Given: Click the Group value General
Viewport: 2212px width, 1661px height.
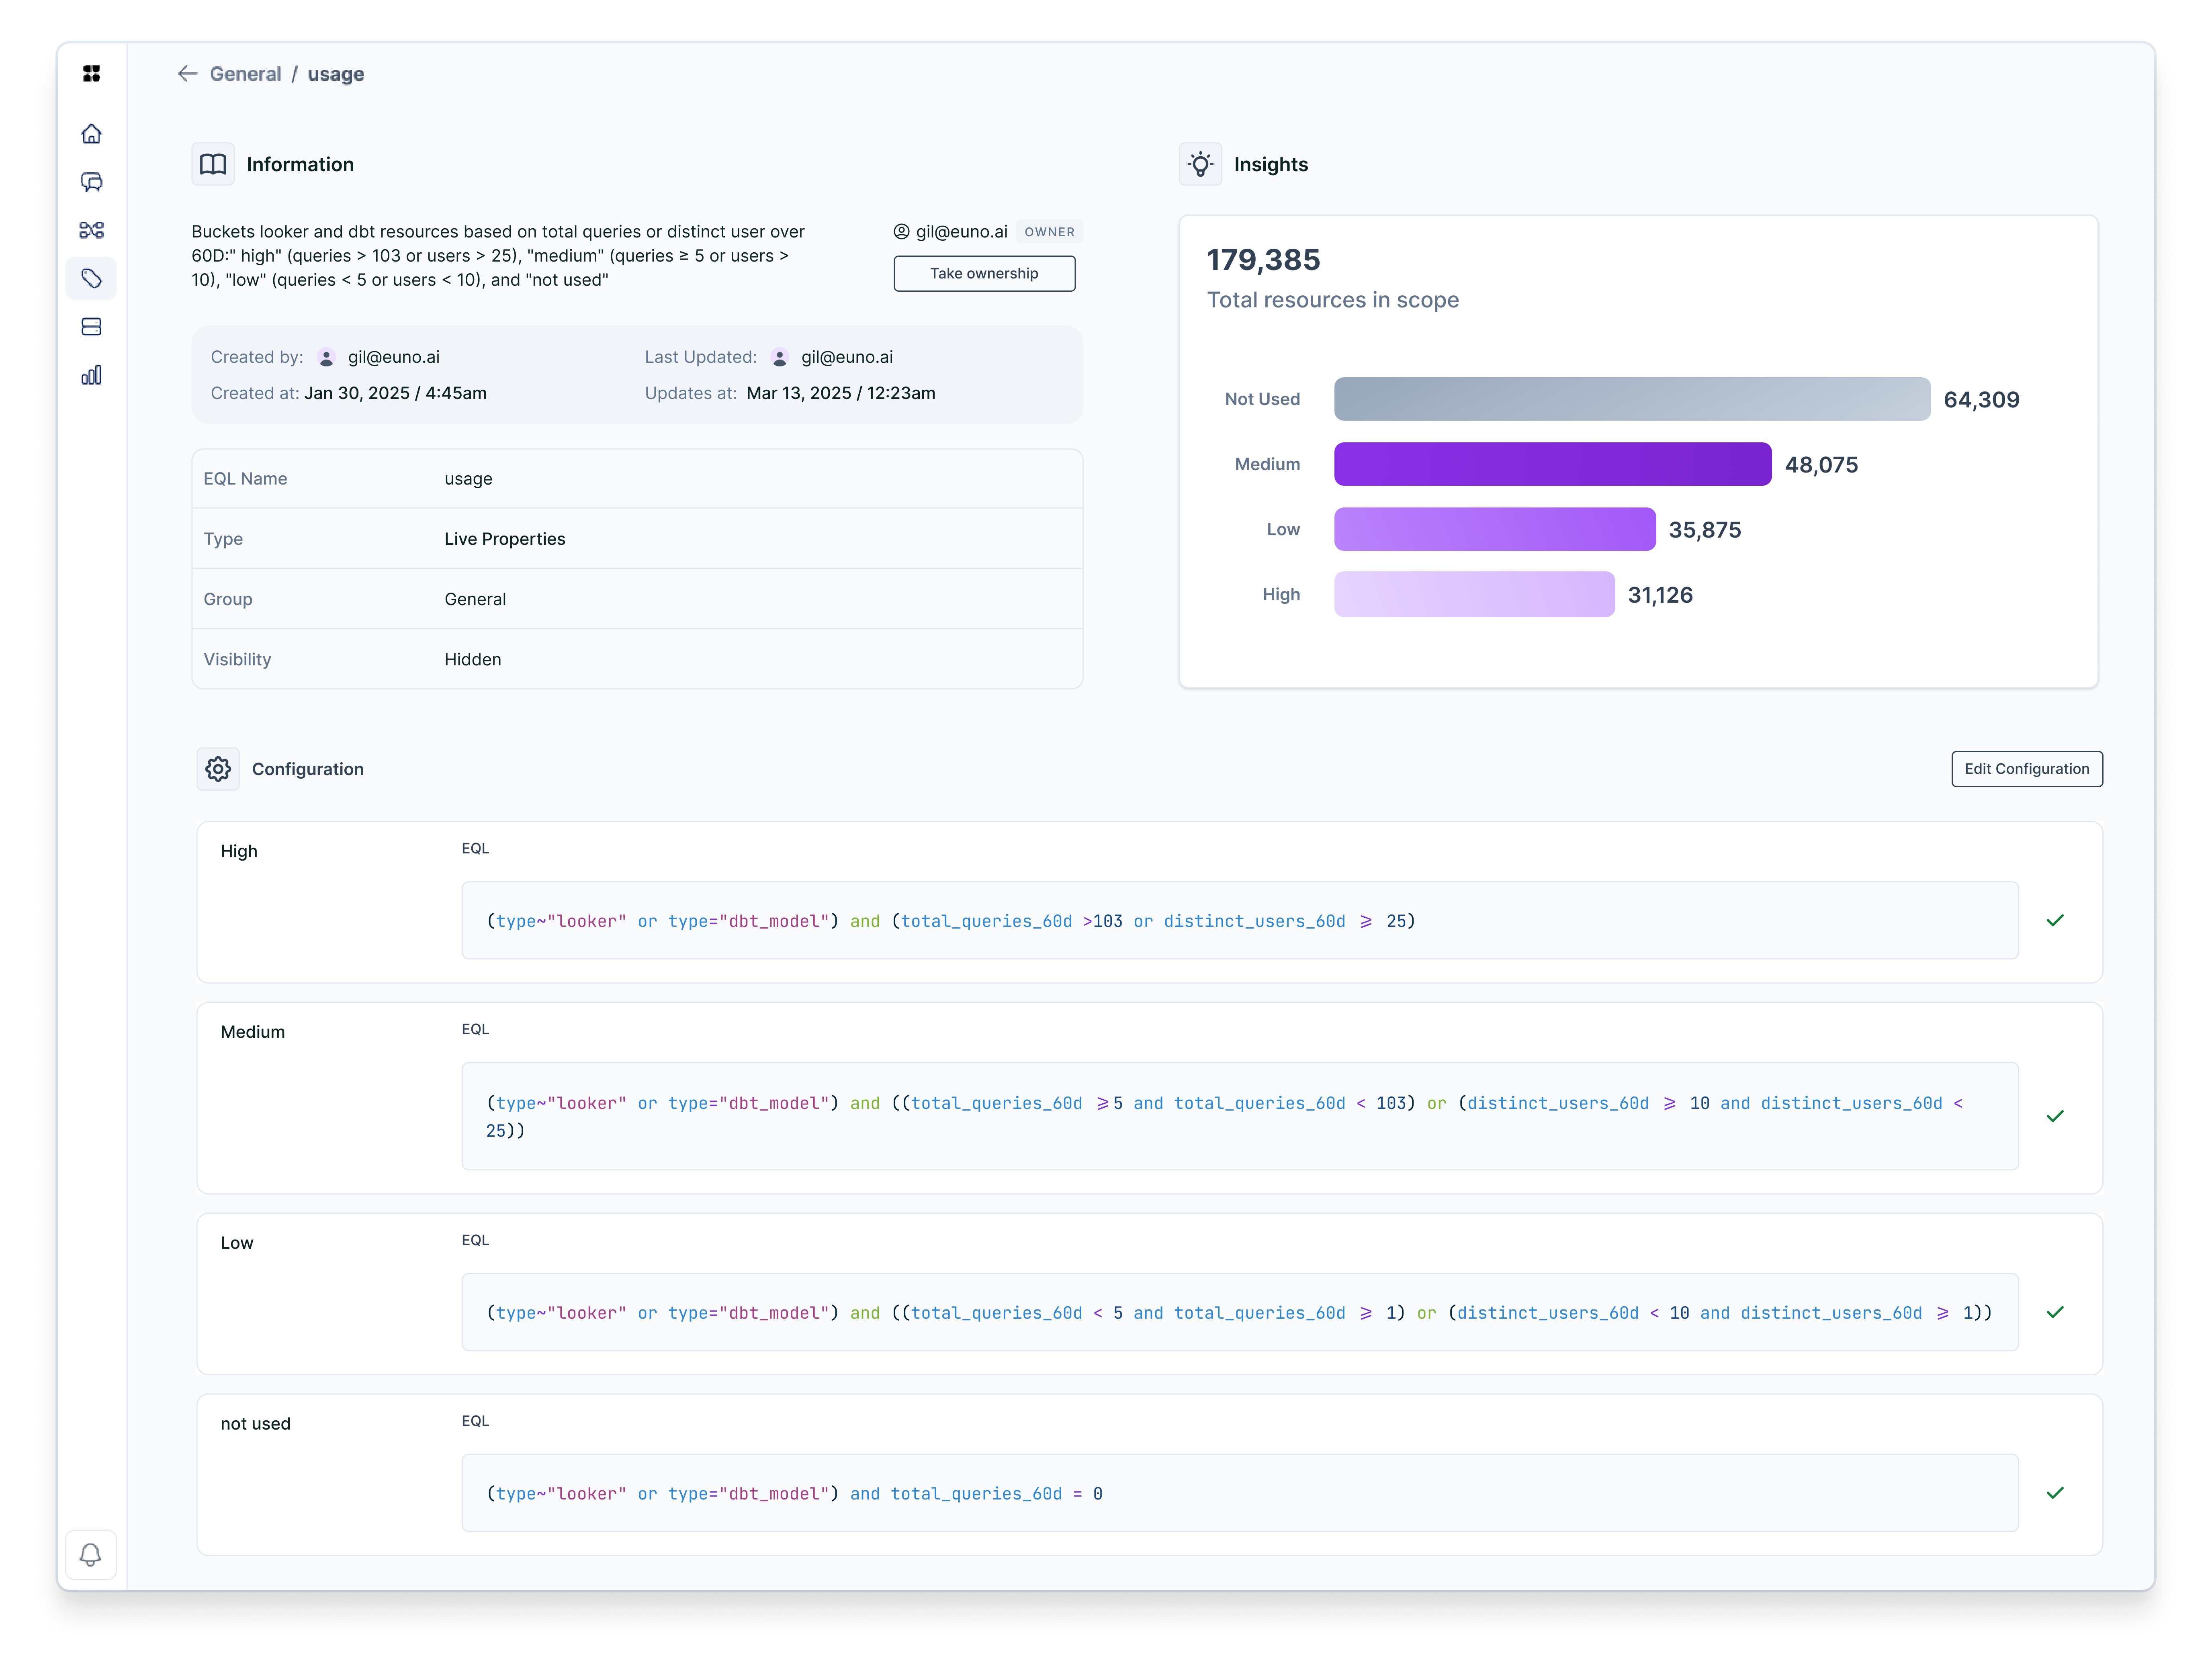Looking at the screenshot, I should (x=475, y=599).
